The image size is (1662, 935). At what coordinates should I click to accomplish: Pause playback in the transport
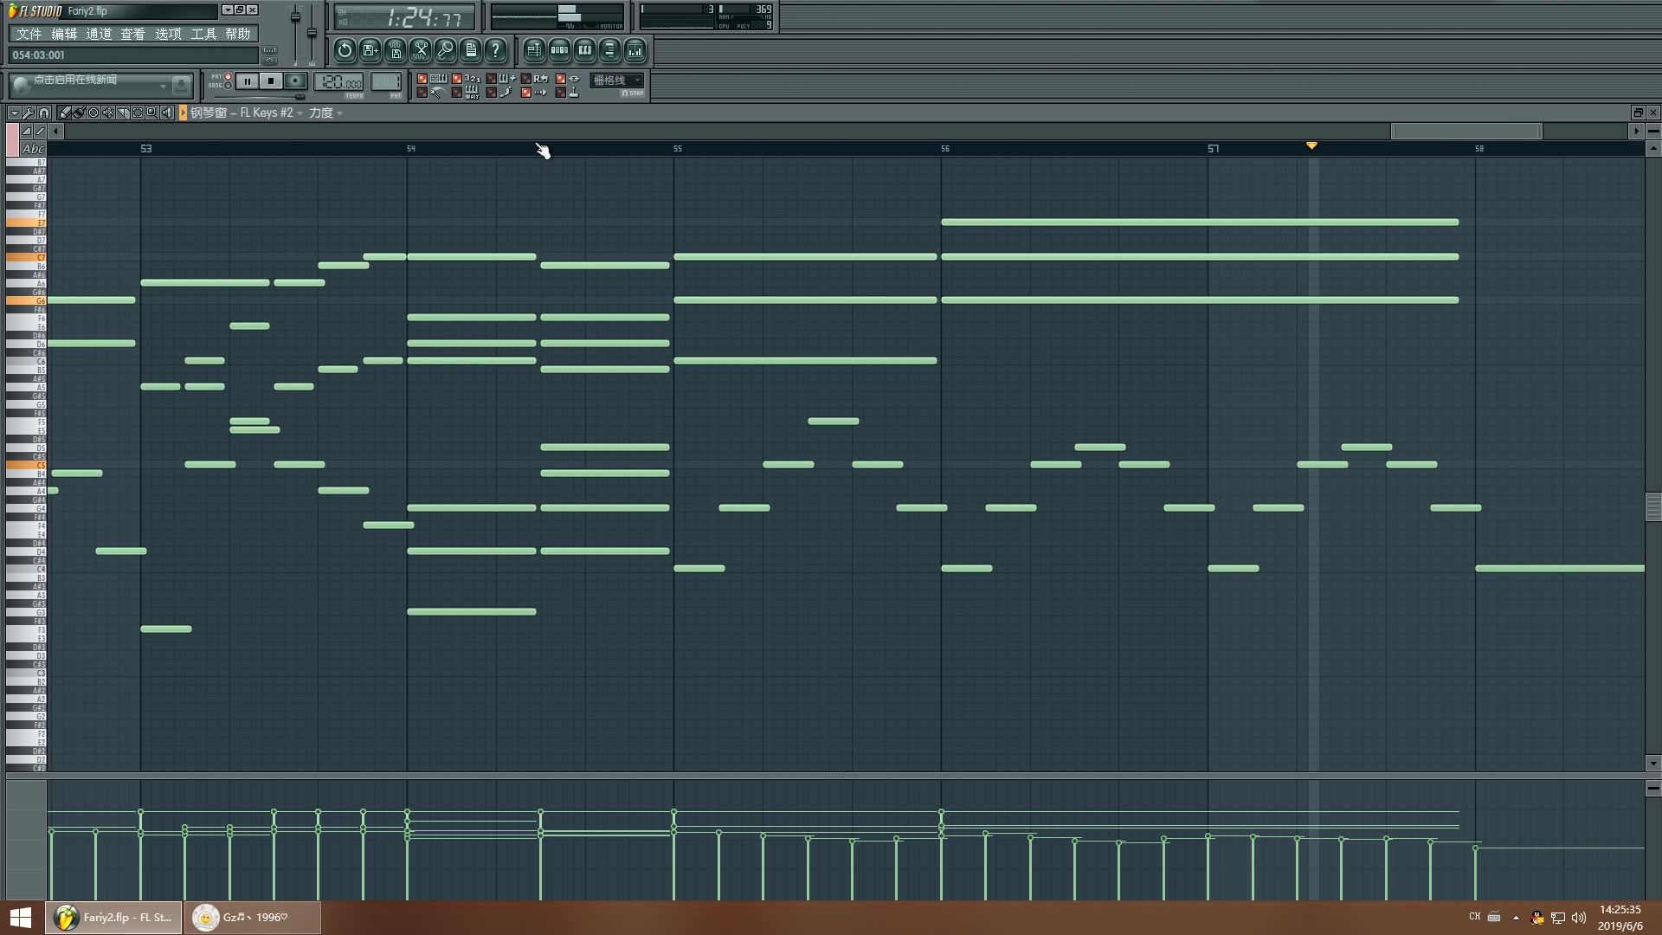point(248,81)
